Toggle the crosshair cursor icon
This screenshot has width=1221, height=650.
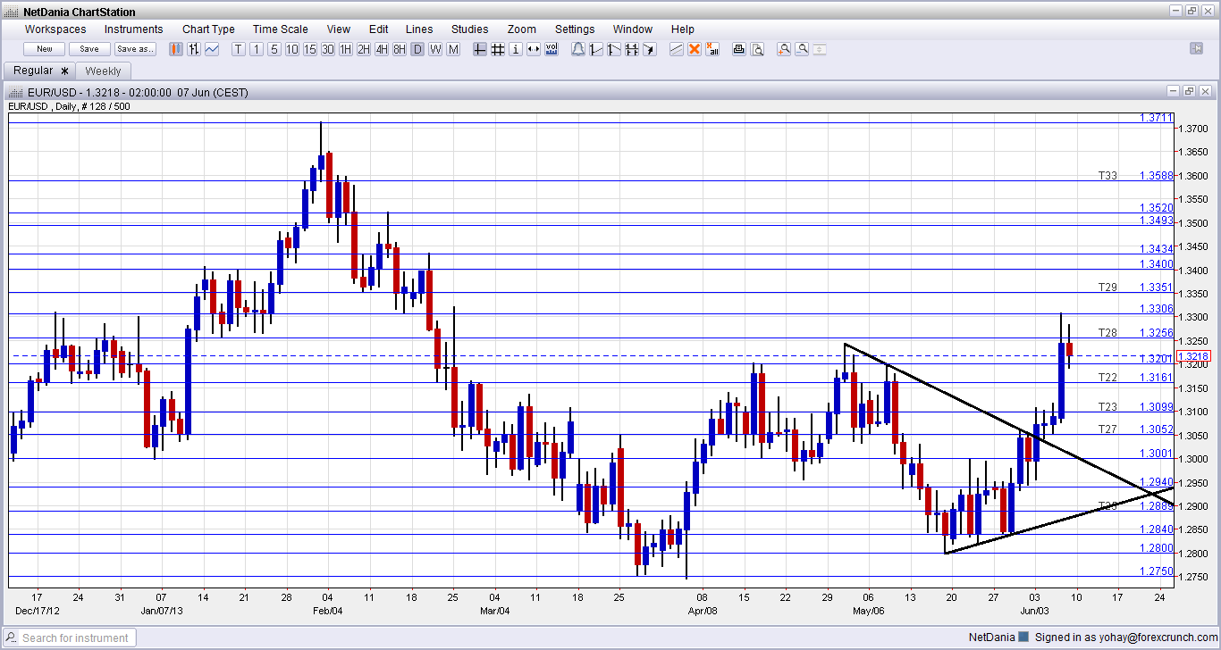click(479, 49)
